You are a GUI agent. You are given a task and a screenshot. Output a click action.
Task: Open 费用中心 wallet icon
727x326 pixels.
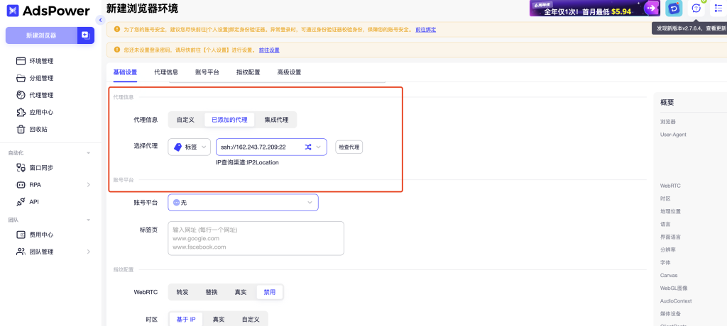[x=21, y=235]
